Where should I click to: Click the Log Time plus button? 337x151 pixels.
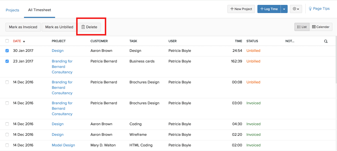tap(269, 9)
